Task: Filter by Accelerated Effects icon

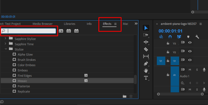Action: pyautogui.click(x=61, y=31)
